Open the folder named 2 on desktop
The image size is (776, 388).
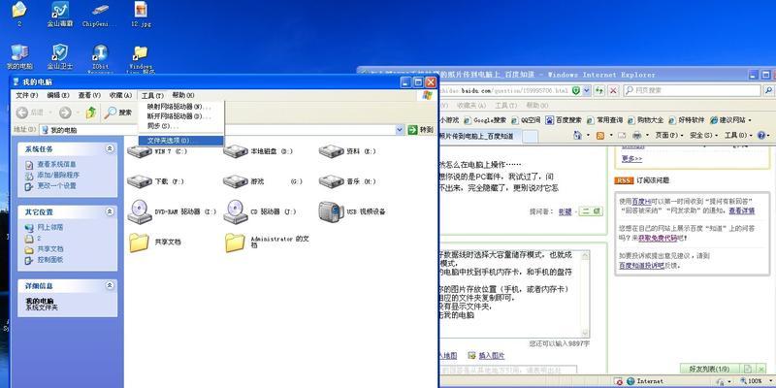click(x=19, y=14)
